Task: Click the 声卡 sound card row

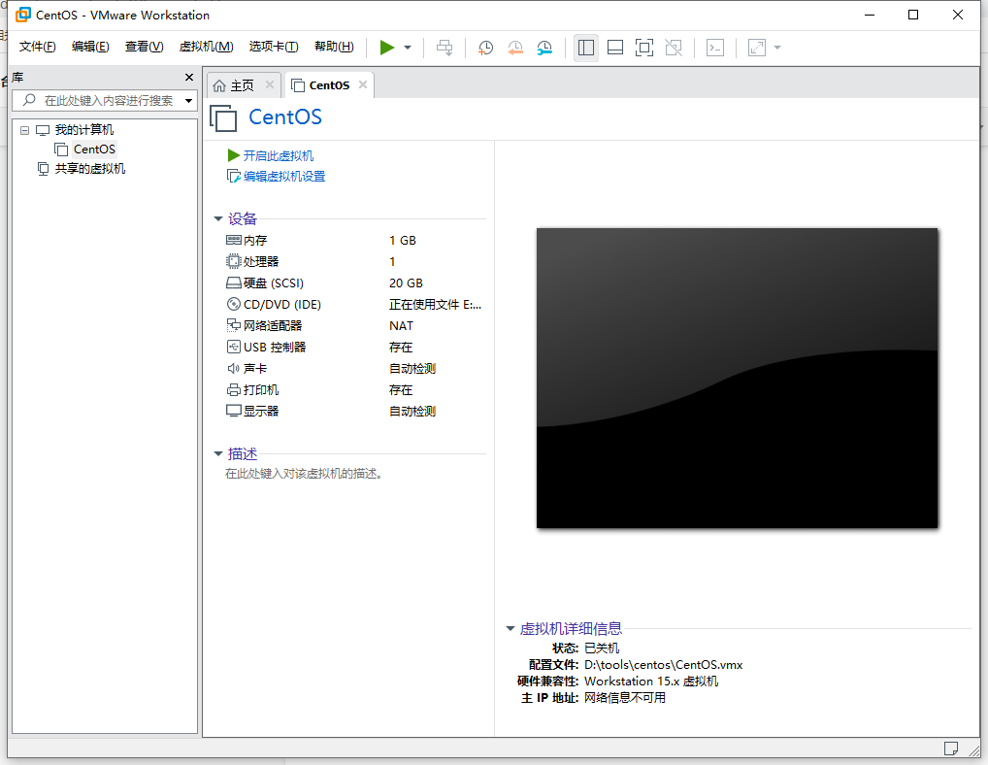Action: 355,369
